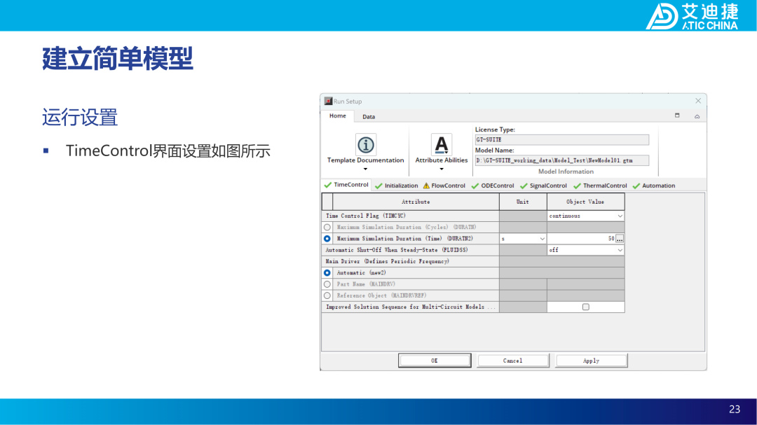757x425 pixels.
Task: Click the OK button
Action: [x=435, y=361]
